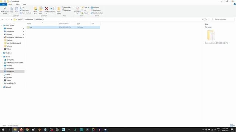Viewport: 236px width, 132px height.
Task: Cut the selected item via ribbon
Action: coord(22,8)
